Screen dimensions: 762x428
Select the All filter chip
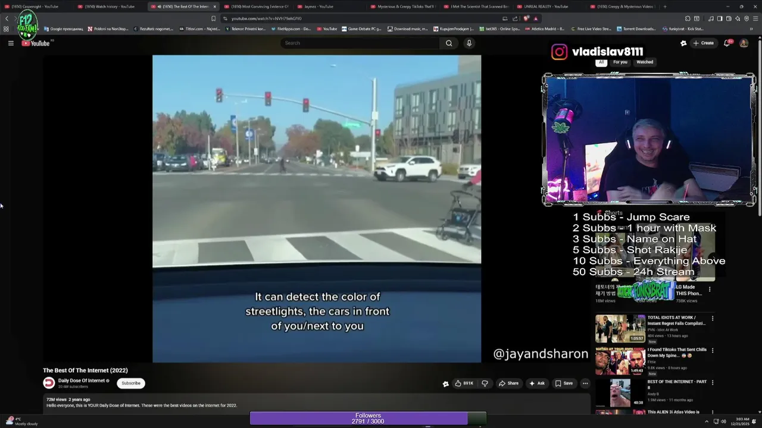click(601, 62)
